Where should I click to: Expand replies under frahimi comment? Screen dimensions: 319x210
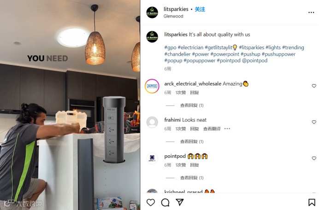(x=192, y=141)
